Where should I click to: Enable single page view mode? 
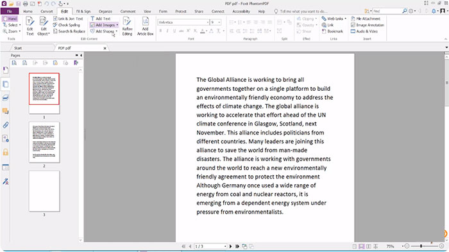(355, 246)
